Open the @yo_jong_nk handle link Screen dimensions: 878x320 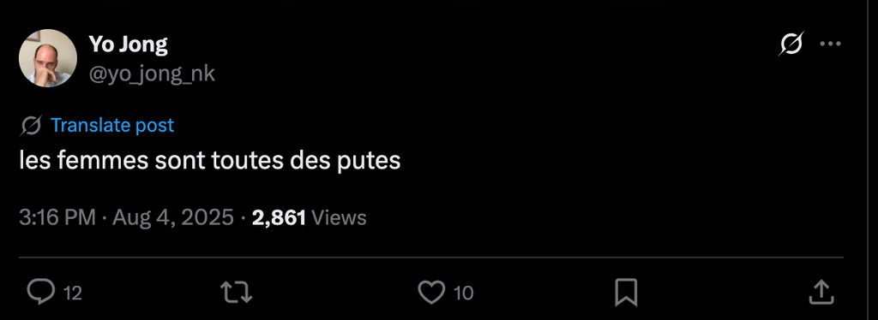click(152, 74)
